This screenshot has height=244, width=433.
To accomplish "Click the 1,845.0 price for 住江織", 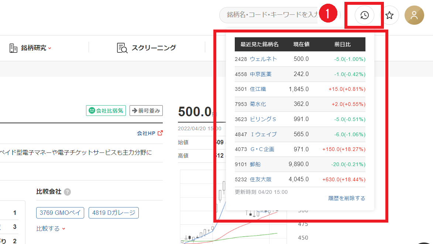I will [299, 89].
